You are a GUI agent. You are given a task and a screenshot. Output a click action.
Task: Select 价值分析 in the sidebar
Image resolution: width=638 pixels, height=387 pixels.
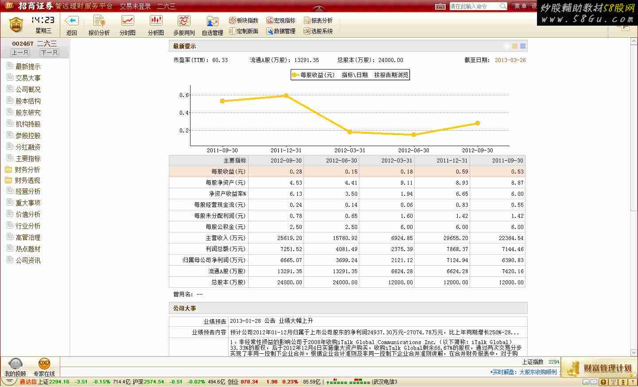(28, 214)
